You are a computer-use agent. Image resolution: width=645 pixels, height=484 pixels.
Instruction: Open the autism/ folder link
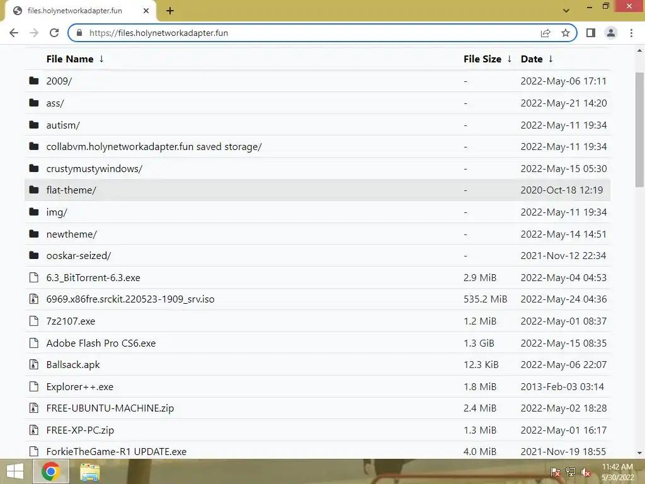[63, 125]
